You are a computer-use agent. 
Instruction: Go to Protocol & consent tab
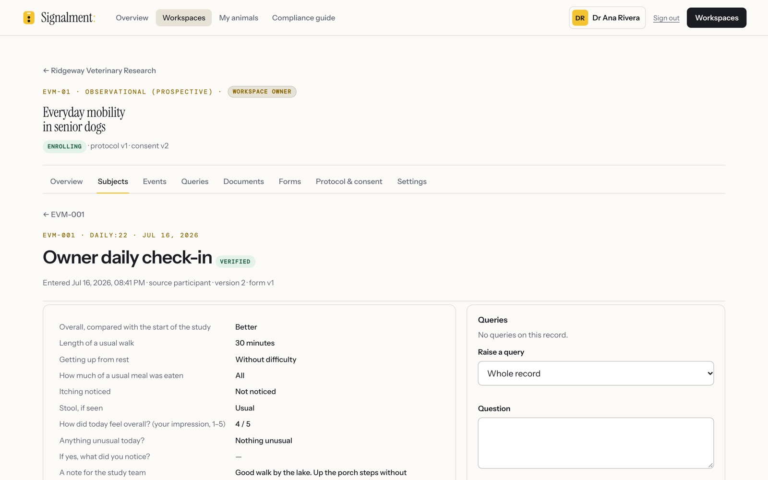[x=349, y=181]
